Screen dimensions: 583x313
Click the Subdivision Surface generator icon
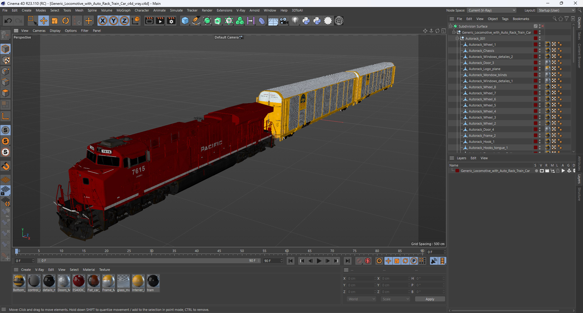coord(207,21)
